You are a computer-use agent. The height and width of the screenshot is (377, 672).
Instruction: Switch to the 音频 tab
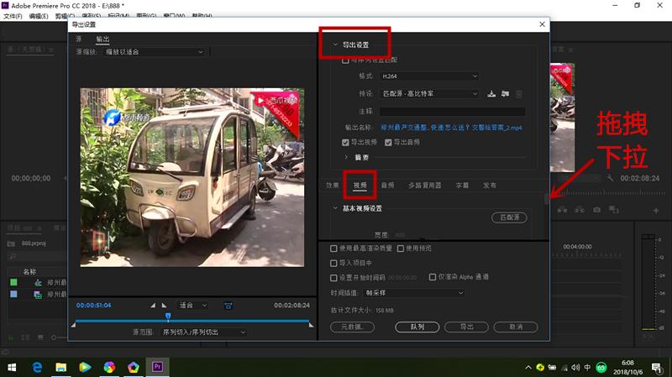pos(387,186)
